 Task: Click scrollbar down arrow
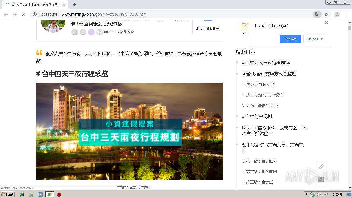(350, 188)
